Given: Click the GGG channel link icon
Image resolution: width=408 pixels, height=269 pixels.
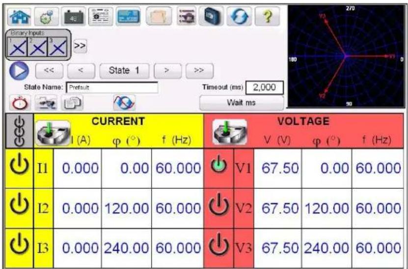Looking at the screenshot, I should click(19, 131).
